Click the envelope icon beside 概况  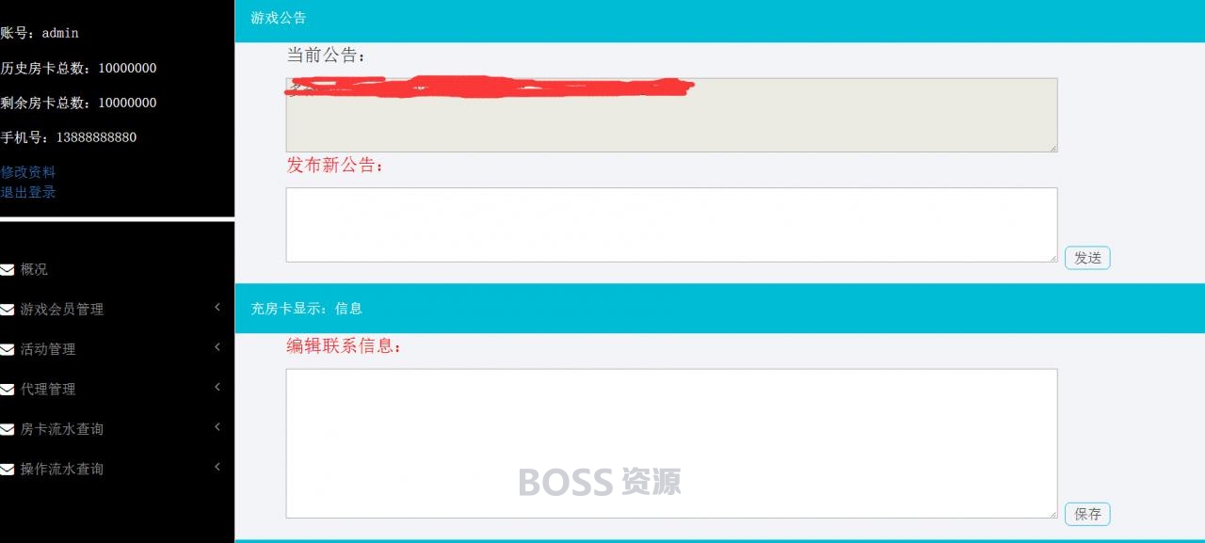[8, 269]
